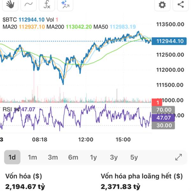The image size is (191, 191).
Task: Switch to the 3m timeframe
Action: coord(53,157)
